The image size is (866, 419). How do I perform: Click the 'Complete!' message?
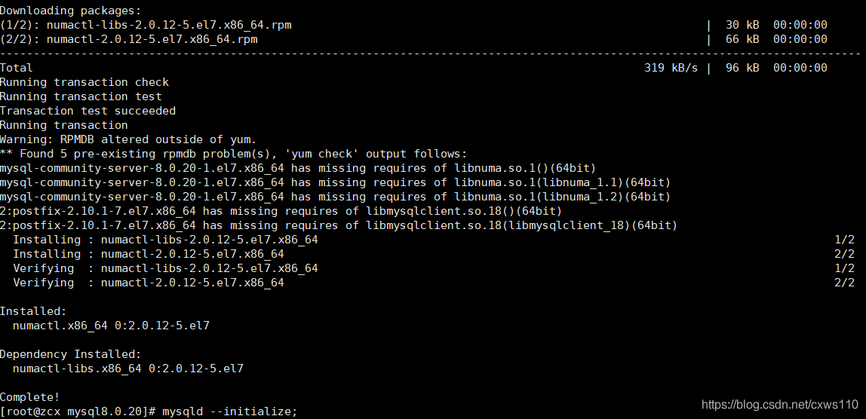pyautogui.click(x=30, y=397)
